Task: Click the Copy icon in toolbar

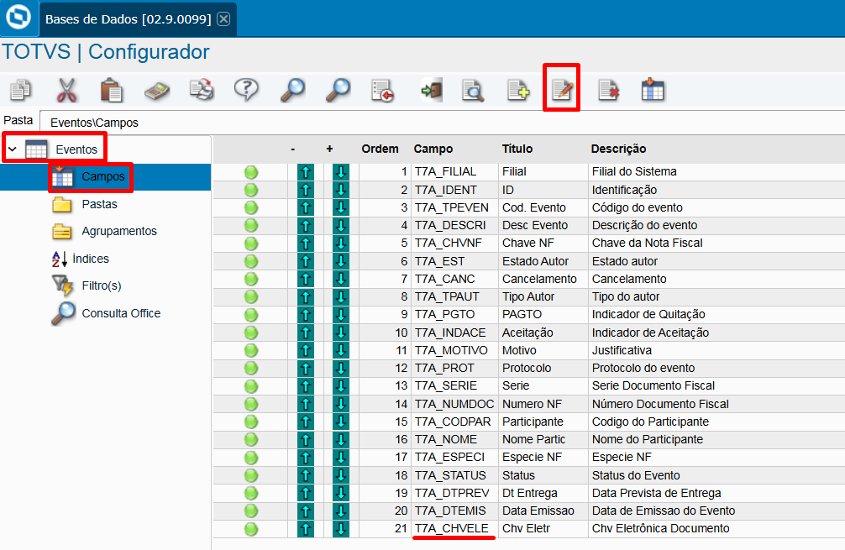Action: pyautogui.click(x=21, y=90)
